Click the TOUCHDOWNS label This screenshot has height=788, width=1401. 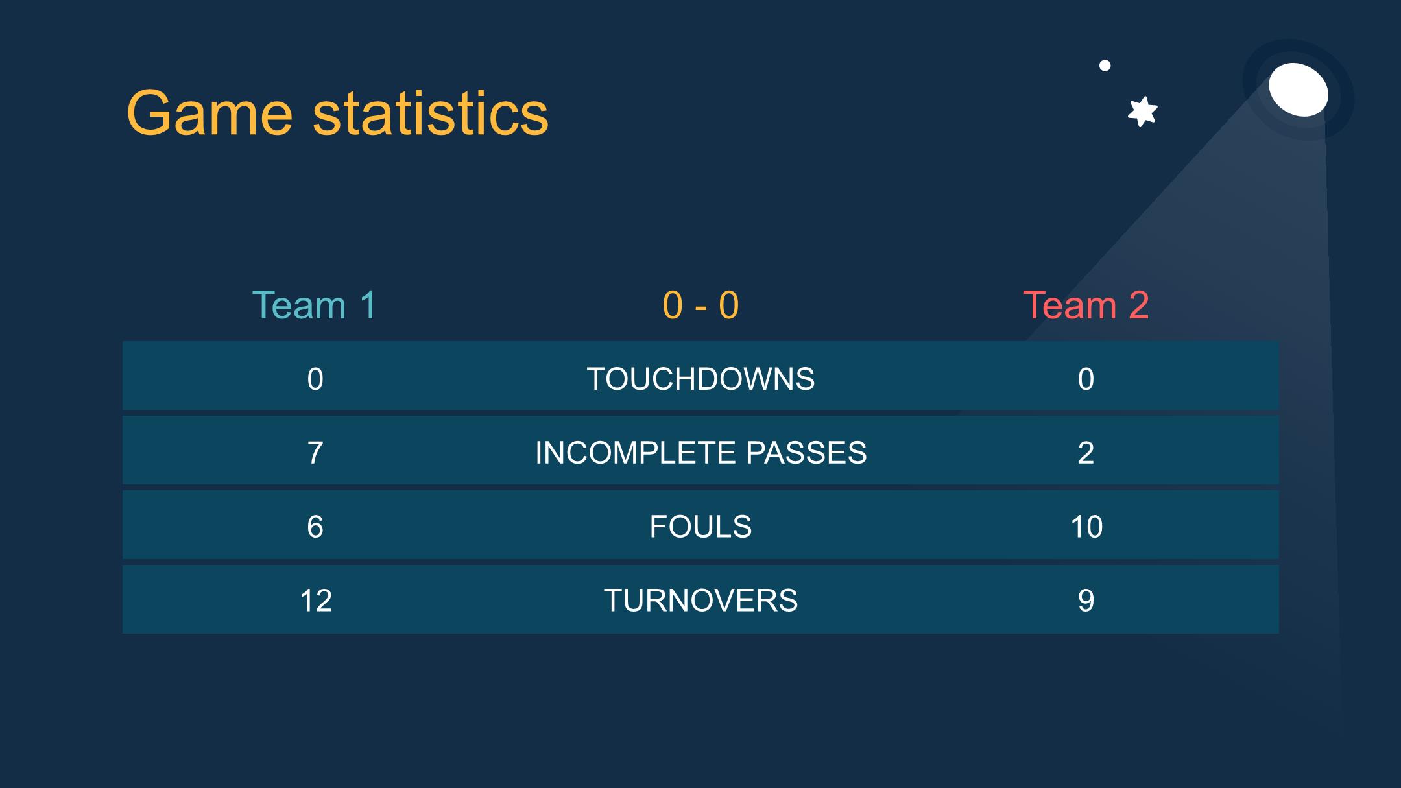(700, 379)
